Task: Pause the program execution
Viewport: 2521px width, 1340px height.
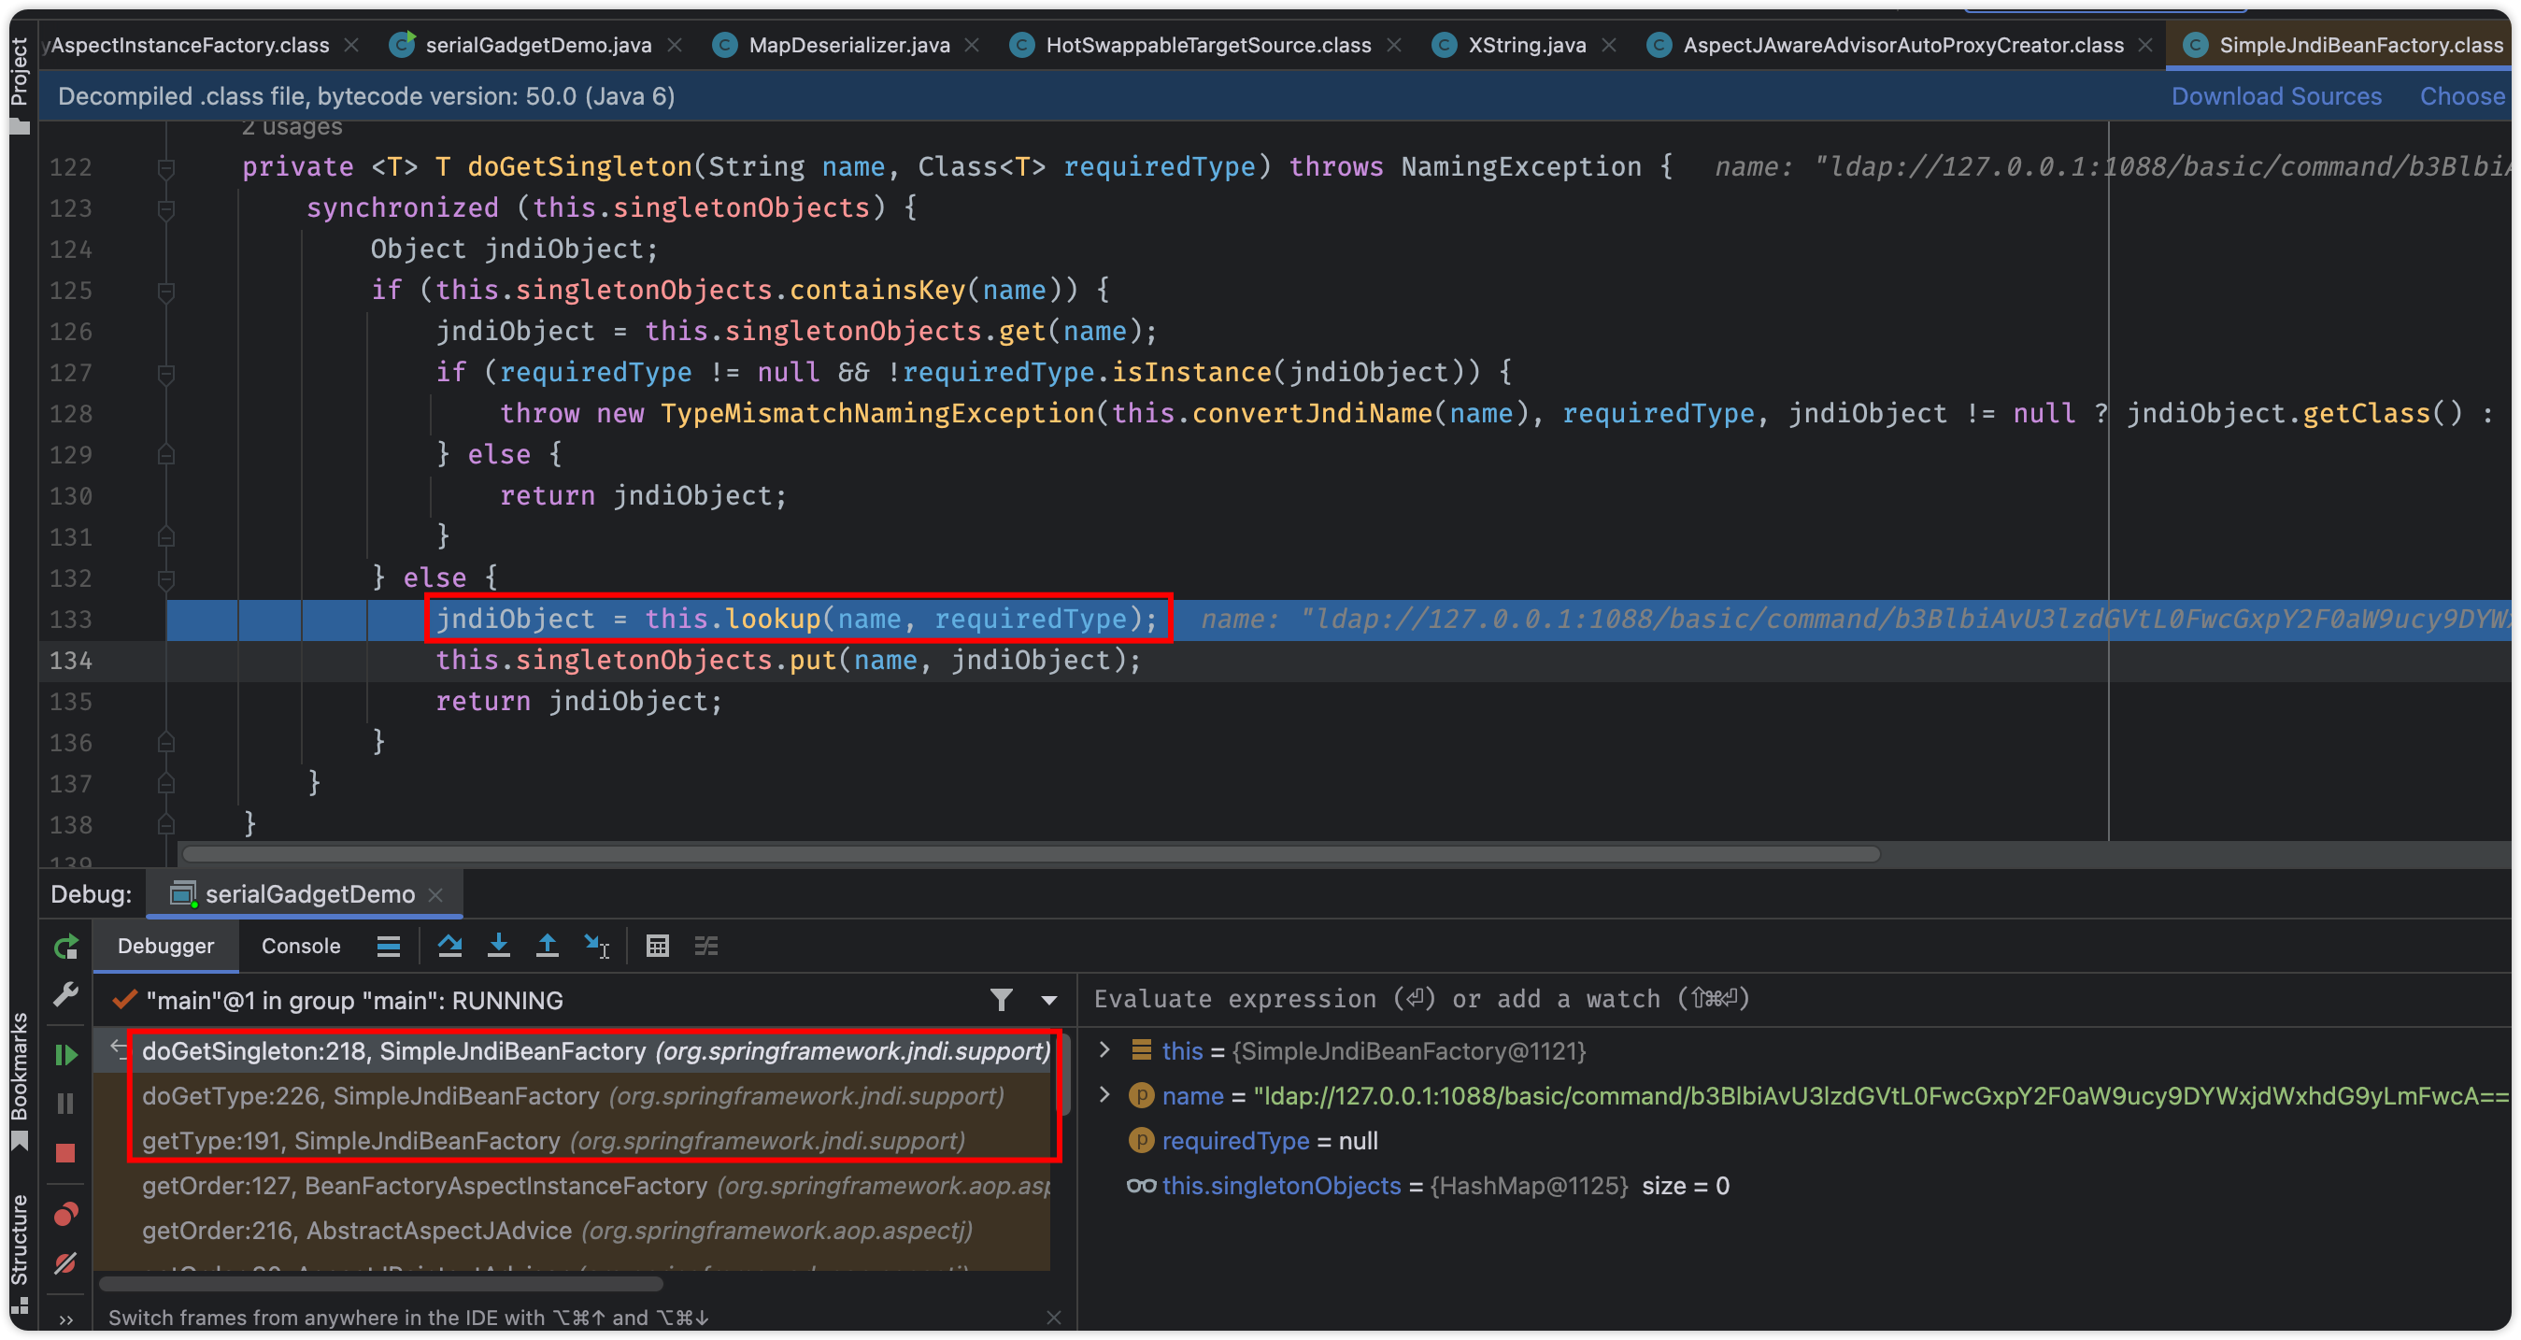Action: pos(65,1104)
